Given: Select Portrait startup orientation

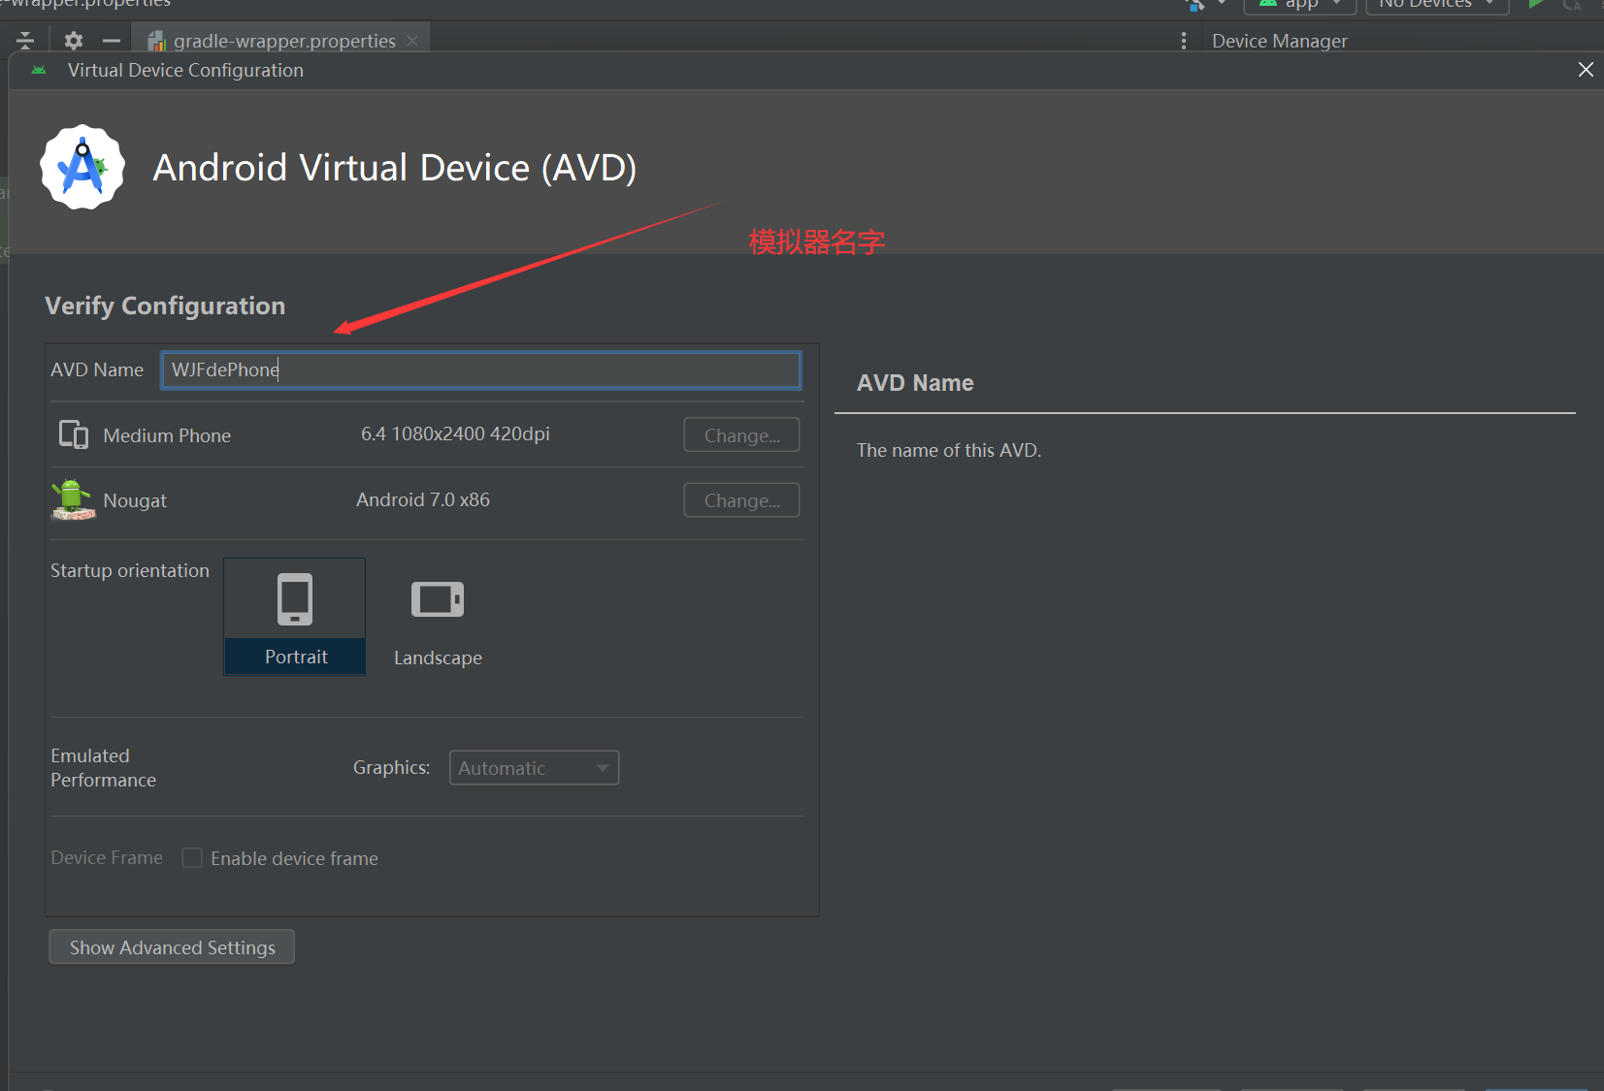Looking at the screenshot, I should pos(295,616).
